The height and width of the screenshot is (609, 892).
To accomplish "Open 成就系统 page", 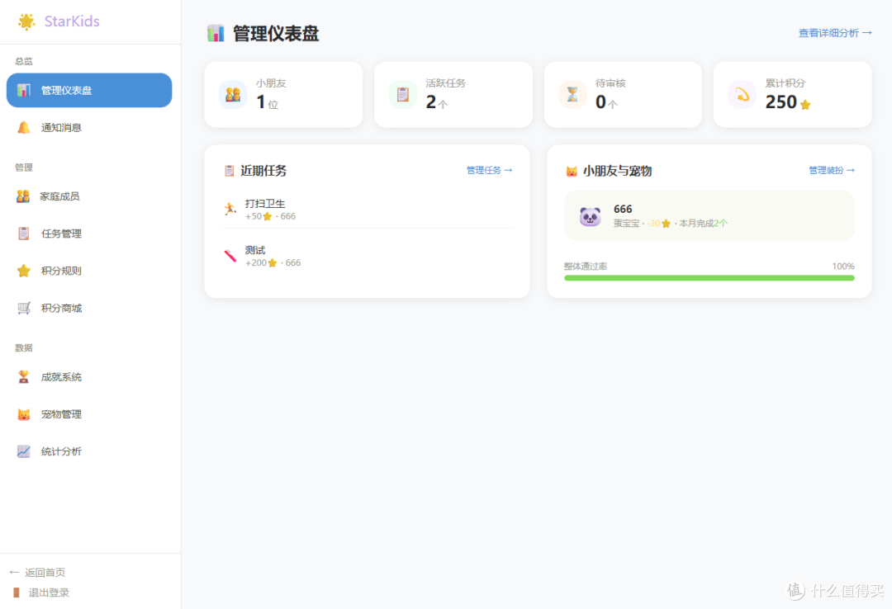I will point(89,377).
